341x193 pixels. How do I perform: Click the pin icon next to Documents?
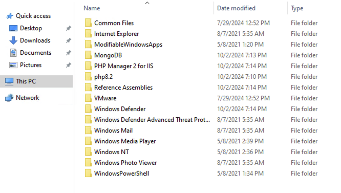[69, 53]
